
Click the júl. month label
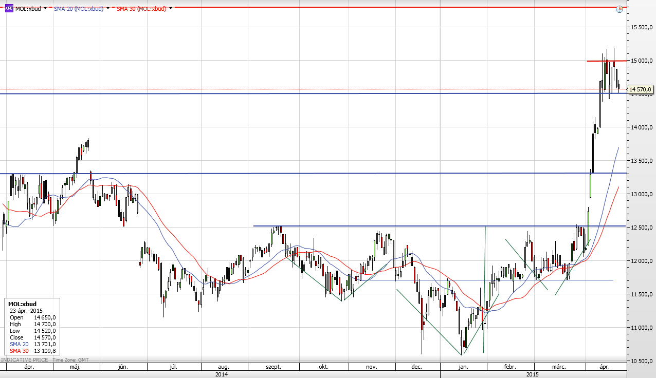point(173,367)
